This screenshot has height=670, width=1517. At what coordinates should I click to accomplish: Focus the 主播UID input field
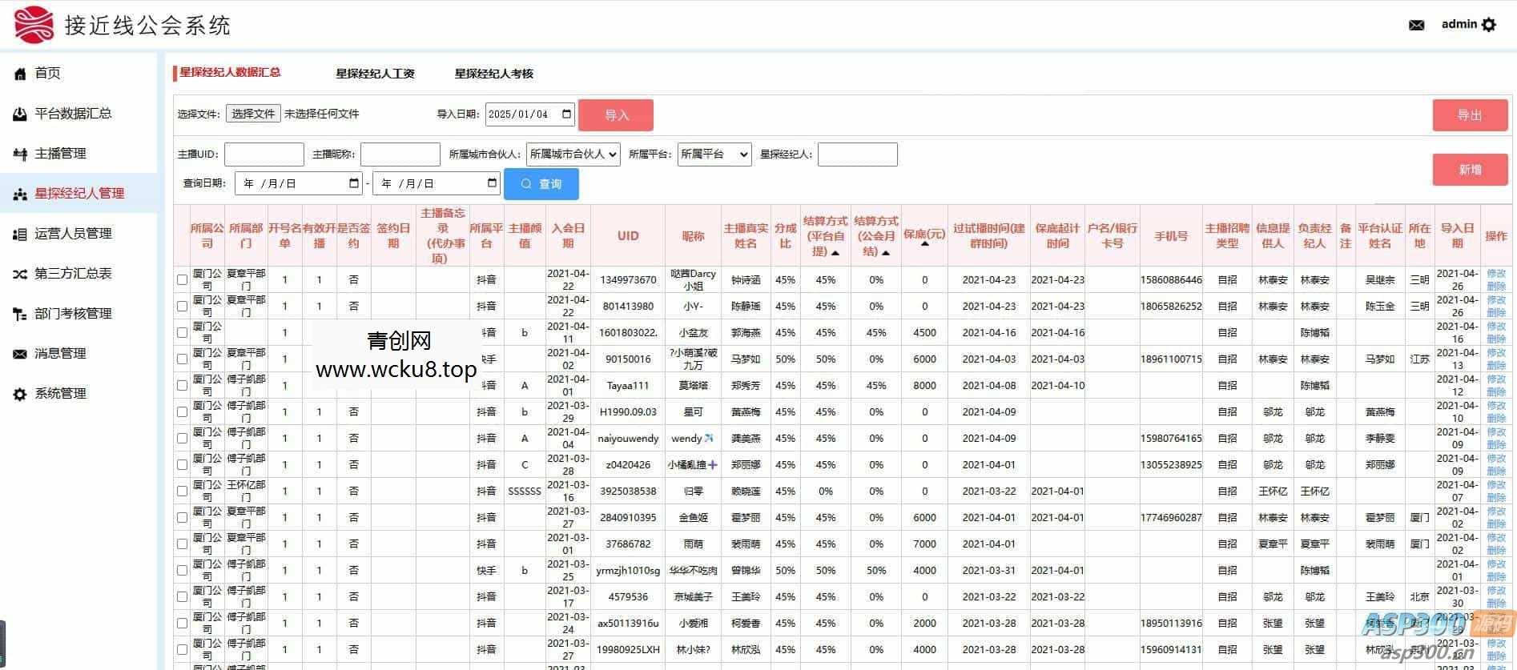[264, 154]
